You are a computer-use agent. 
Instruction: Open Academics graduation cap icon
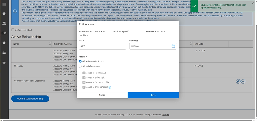(x=4, y=43)
